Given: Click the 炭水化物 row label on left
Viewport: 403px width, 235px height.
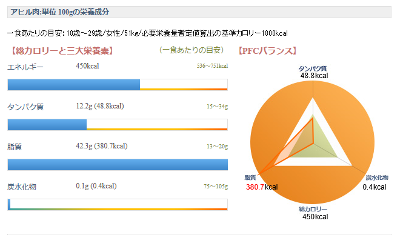Looking at the screenshot, I should [x=22, y=187].
